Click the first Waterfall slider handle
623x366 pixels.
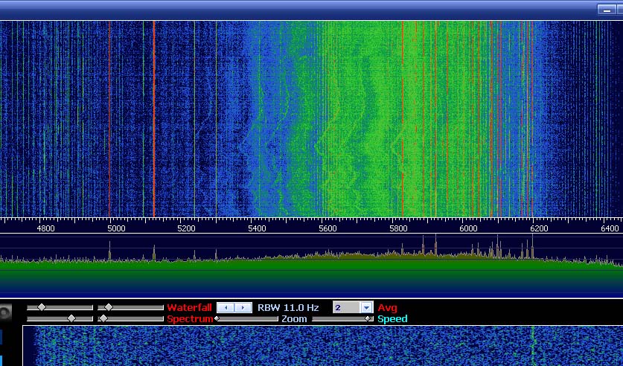pyautogui.click(x=42, y=307)
